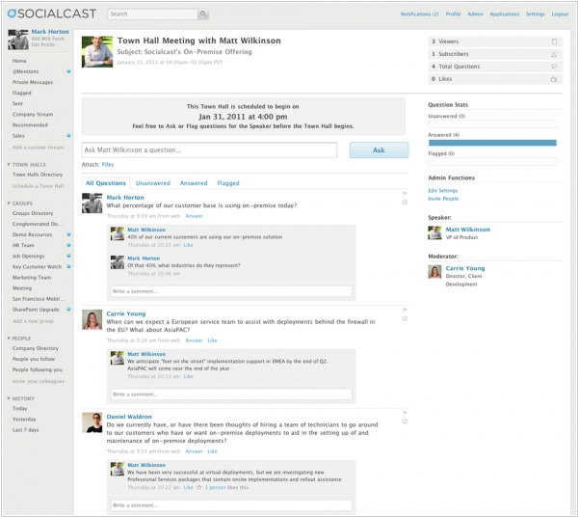578x517 pixels.
Task: Click Daniel Waldron's avatar thumbnail
Action: tap(92, 422)
